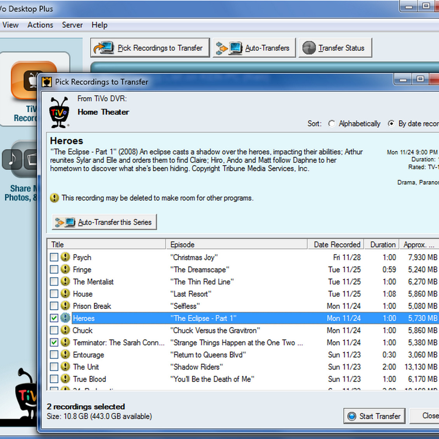Check The Mentalist recording checkbox
The image size is (439, 439).
pos(54,282)
